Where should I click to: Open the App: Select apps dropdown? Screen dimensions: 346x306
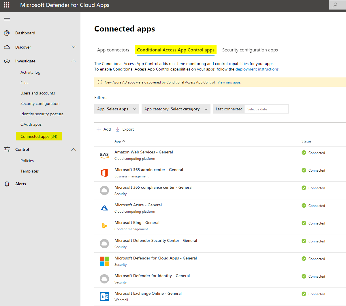point(116,109)
